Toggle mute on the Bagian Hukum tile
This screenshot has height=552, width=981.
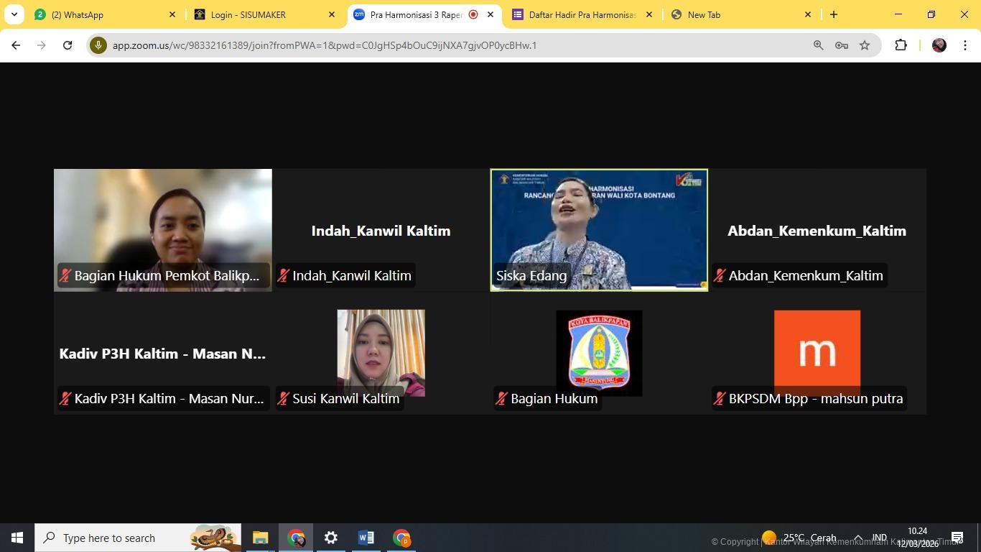tap(501, 398)
